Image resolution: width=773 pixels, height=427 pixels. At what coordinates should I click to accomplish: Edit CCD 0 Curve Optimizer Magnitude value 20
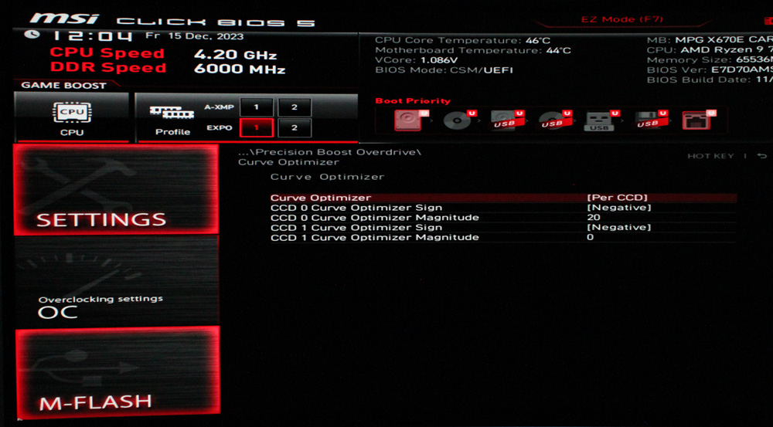point(594,217)
